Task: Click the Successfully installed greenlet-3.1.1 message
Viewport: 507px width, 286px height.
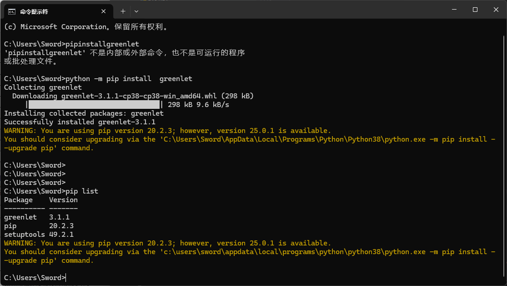Action: (80, 122)
